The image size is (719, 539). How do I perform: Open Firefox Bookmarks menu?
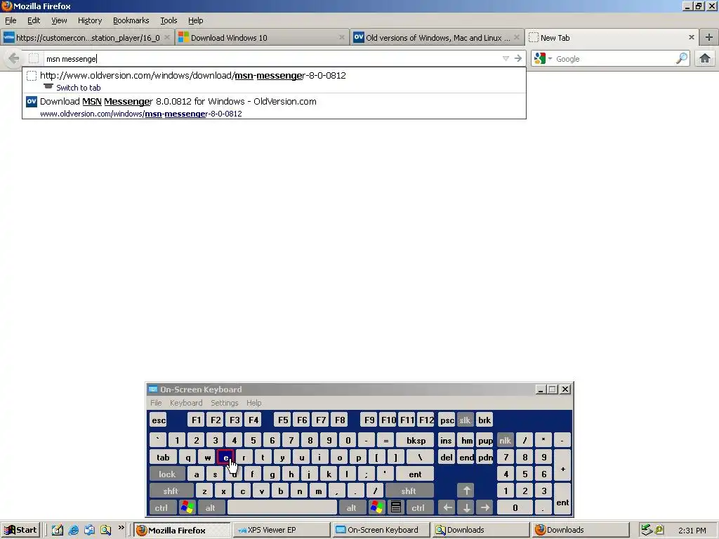(x=131, y=20)
